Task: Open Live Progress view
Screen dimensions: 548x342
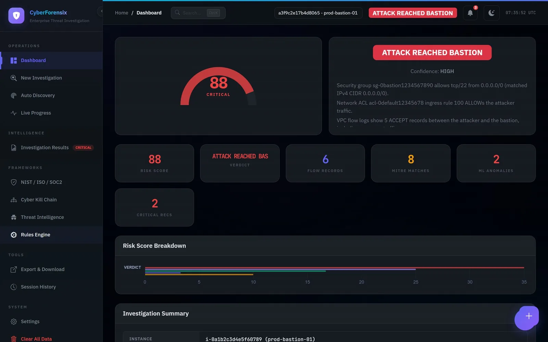Action: tap(51, 113)
